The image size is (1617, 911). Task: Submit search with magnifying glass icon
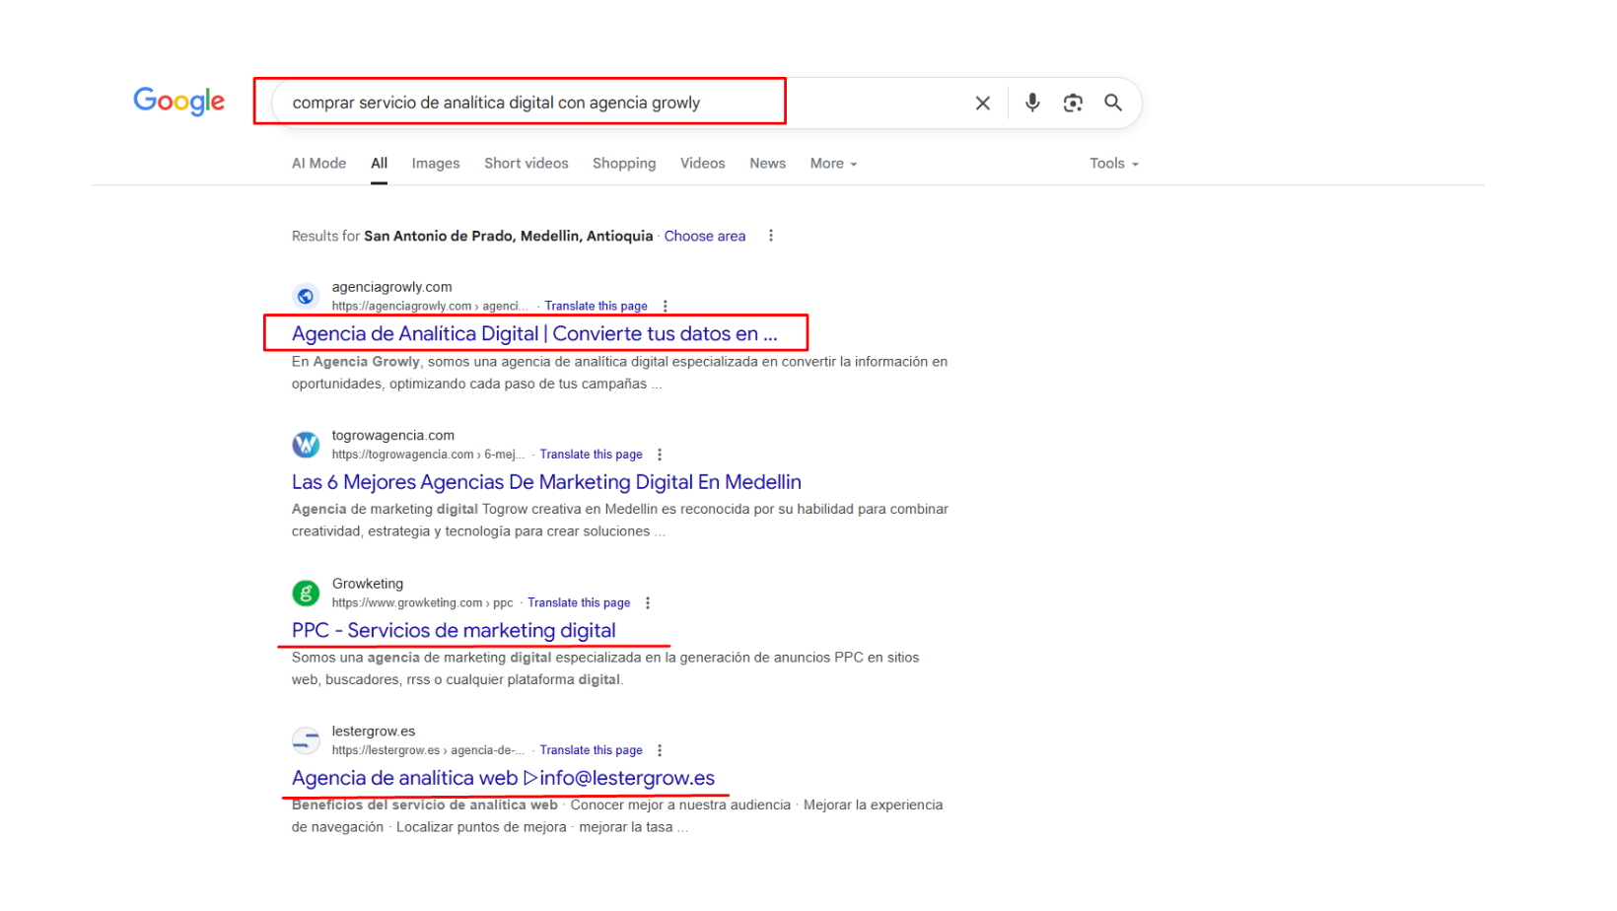pyautogui.click(x=1113, y=103)
